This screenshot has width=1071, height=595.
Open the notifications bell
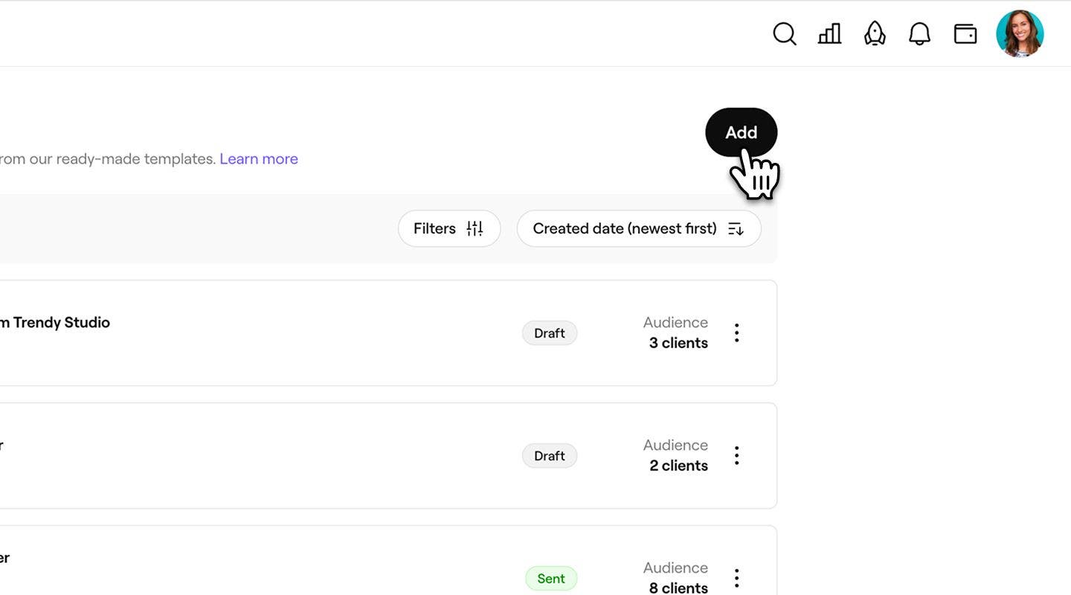click(920, 34)
